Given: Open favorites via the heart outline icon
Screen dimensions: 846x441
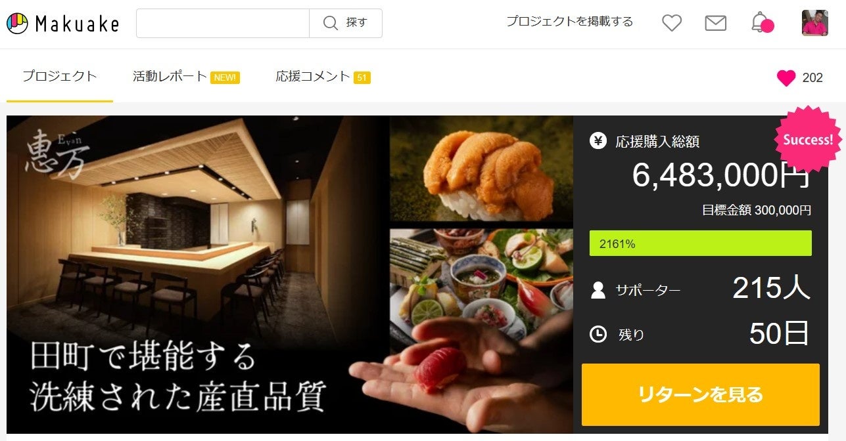Looking at the screenshot, I should click(671, 23).
